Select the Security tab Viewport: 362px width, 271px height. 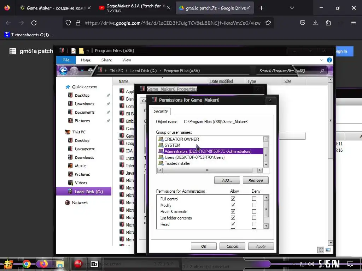(x=161, y=111)
